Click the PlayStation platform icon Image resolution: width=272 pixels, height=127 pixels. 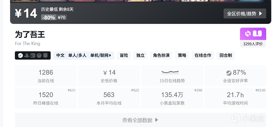click(x=26, y=56)
